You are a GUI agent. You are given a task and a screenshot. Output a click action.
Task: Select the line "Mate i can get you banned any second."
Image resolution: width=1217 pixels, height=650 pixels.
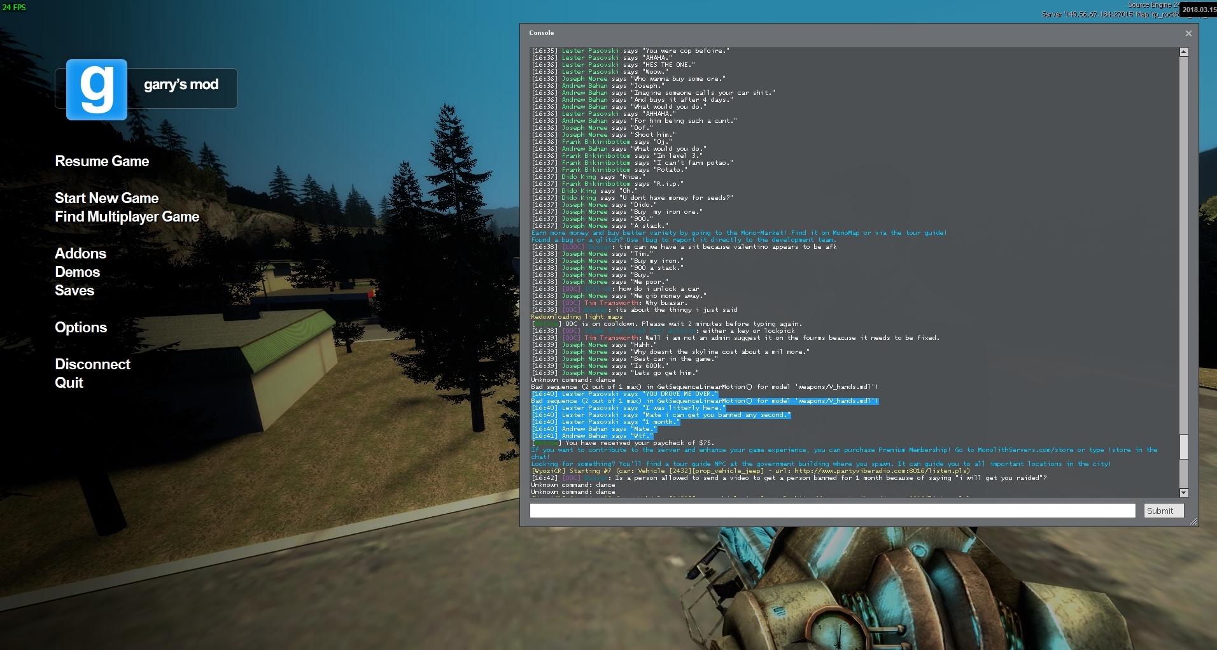(661, 415)
